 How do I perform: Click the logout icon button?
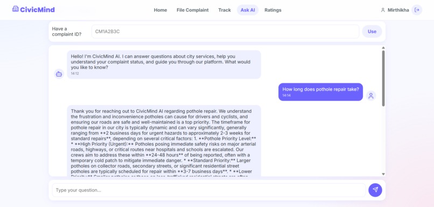pyautogui.click(x=417, y=10)
